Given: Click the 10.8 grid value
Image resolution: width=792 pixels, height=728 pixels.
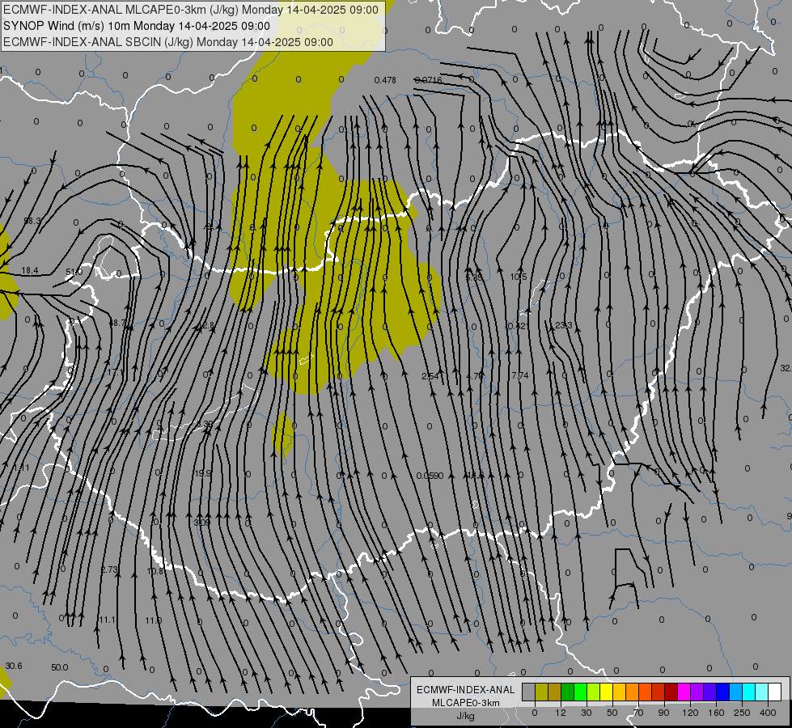Looking at the screenshot, I should coord(155,571).
